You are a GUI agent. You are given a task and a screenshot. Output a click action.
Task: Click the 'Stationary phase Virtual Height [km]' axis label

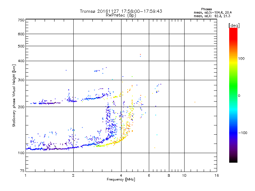pos(14,96)
